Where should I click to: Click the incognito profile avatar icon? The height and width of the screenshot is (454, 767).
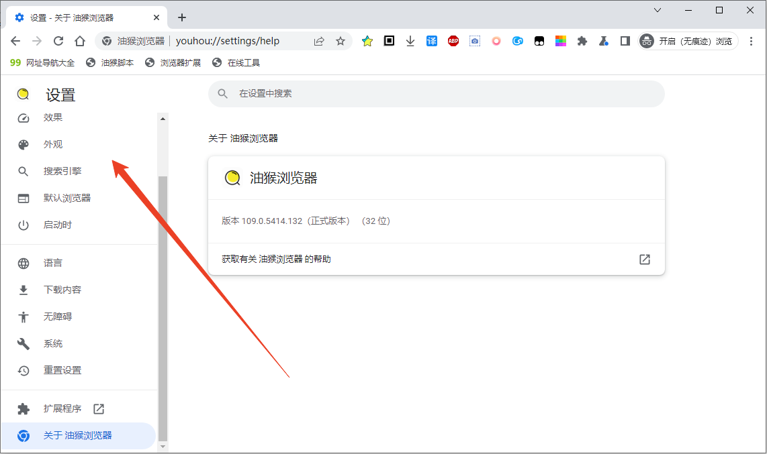pos(646,41)
